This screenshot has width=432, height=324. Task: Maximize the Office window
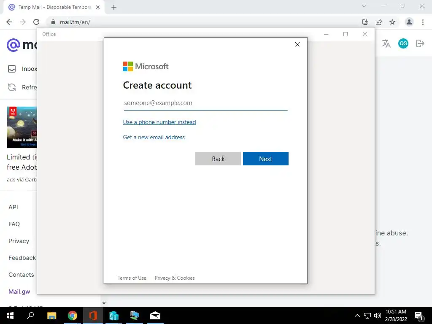point(346,34)
